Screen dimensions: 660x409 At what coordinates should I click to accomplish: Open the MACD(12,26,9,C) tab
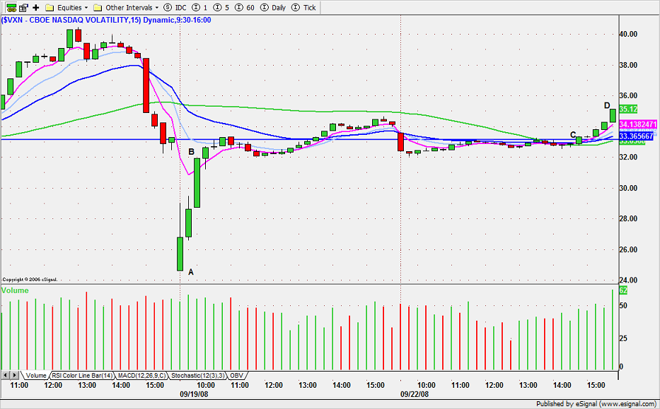(142, 375)
